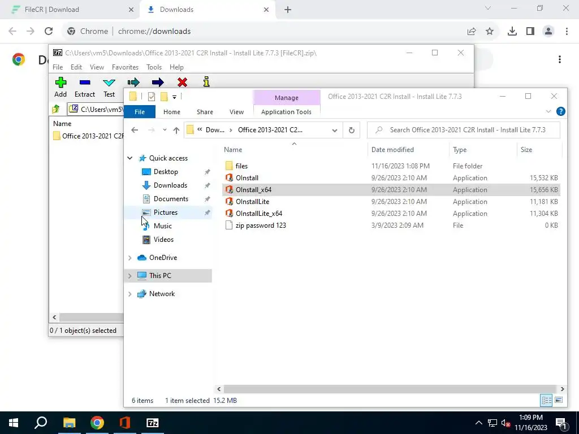The width and height of the screenshot is (579, 434).
Task: Open Explorer Home ribbon tab
Action: coord(172,112)
